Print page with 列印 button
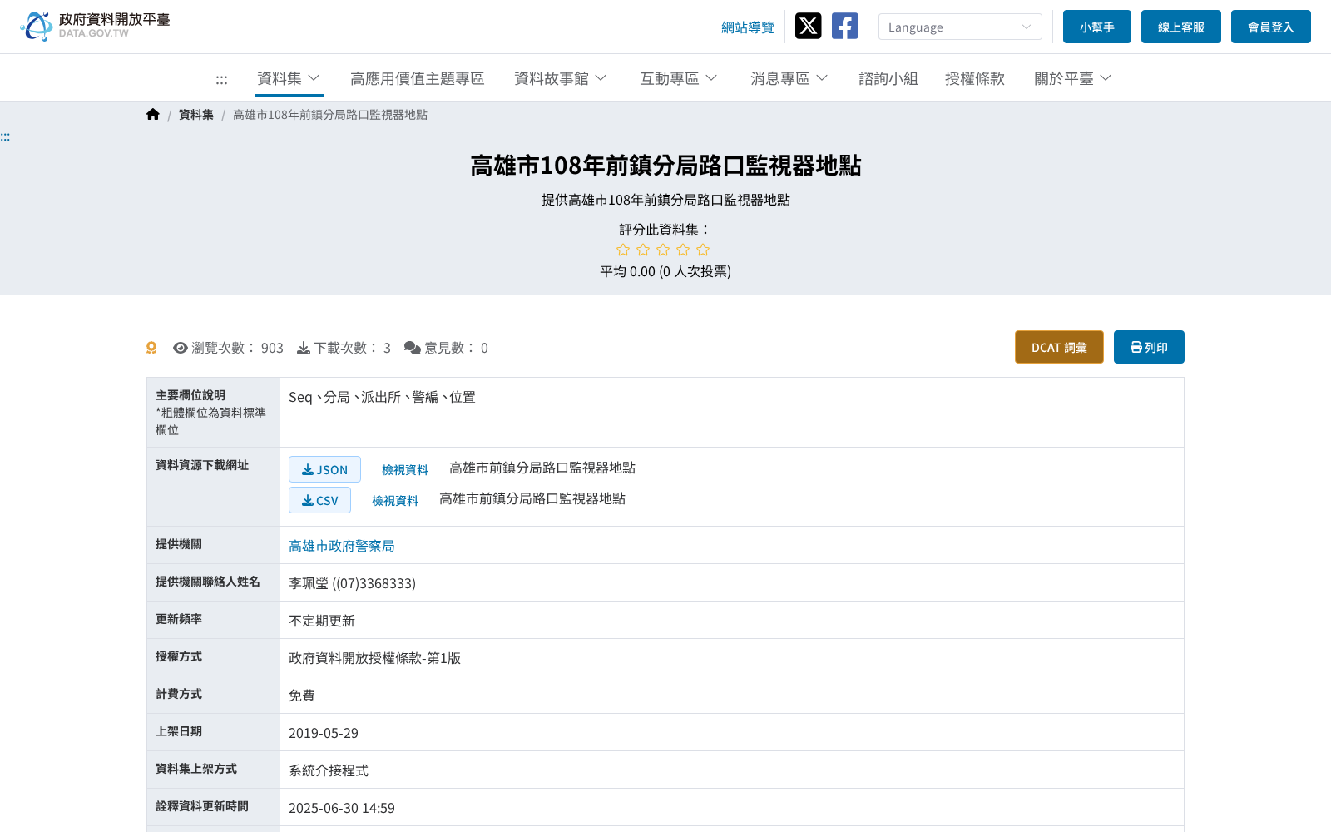Image resolution: width=1331 pixels, height=832 pixels. click(x=1149, y=347)
